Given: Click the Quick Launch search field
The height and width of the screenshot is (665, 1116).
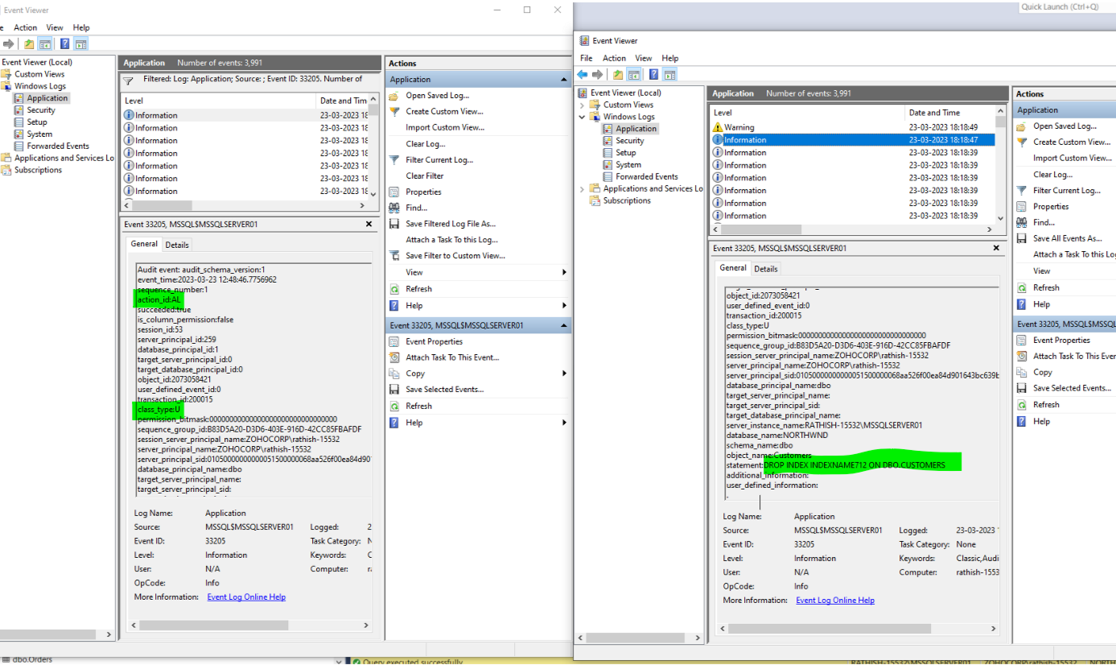Looking at the screenshot, I should [x=1067, y=6].
